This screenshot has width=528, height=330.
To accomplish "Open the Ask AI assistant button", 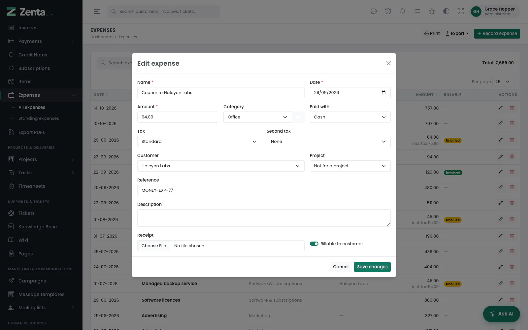I will coord(502,314).
